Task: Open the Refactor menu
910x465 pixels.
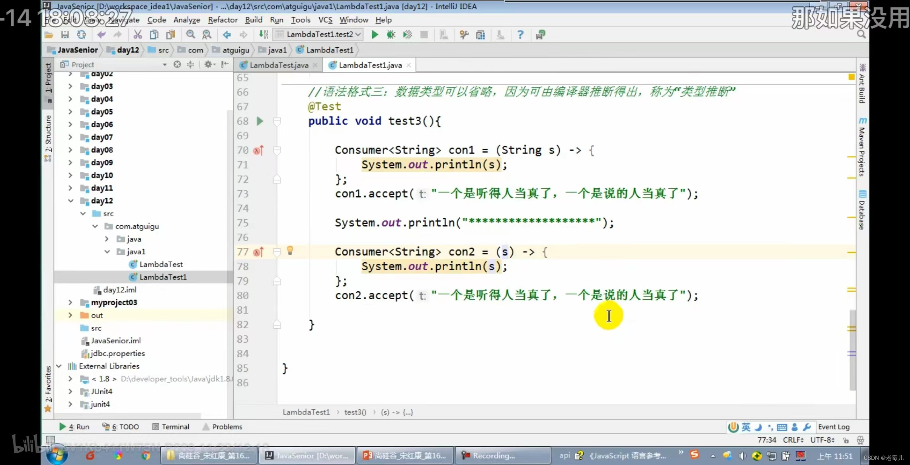Action: pos(223,20)
